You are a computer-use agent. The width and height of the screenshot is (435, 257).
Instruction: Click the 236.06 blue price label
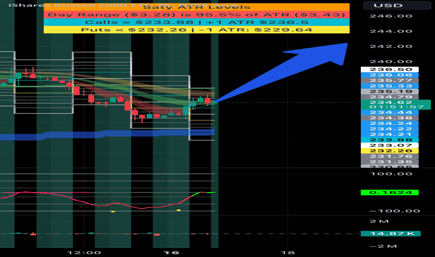click(x=390, y=75)
